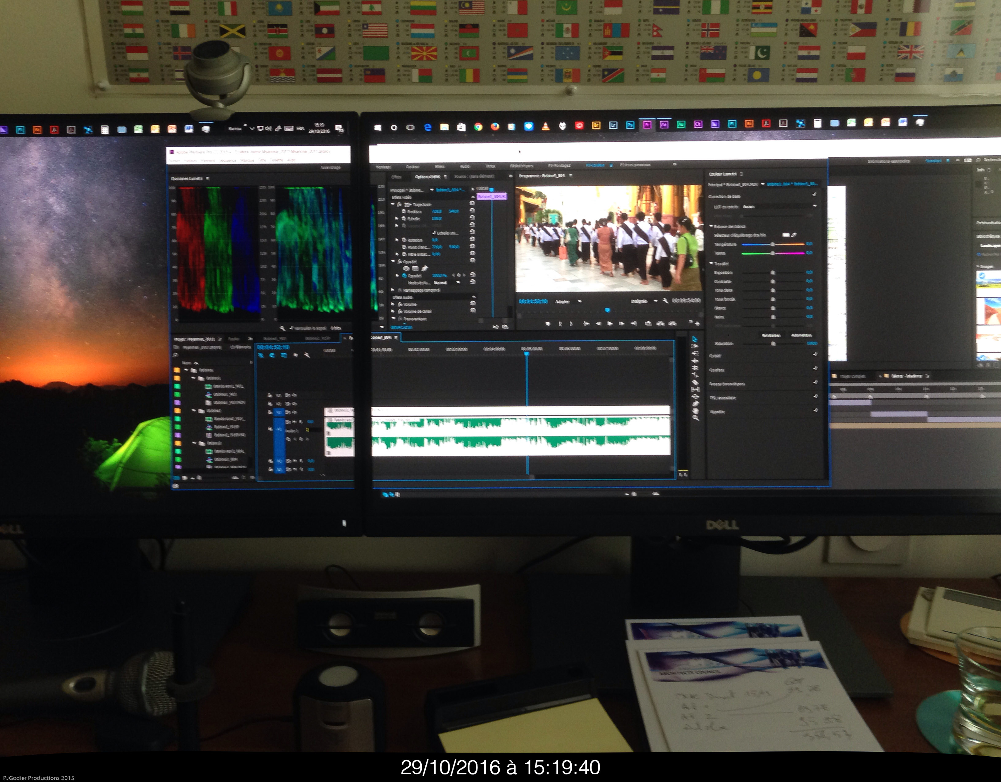The height and width of the screenshot is (782, 1001).
Task: Click the pen mask tool under Opacité
Action: click(x=424, y=268)
